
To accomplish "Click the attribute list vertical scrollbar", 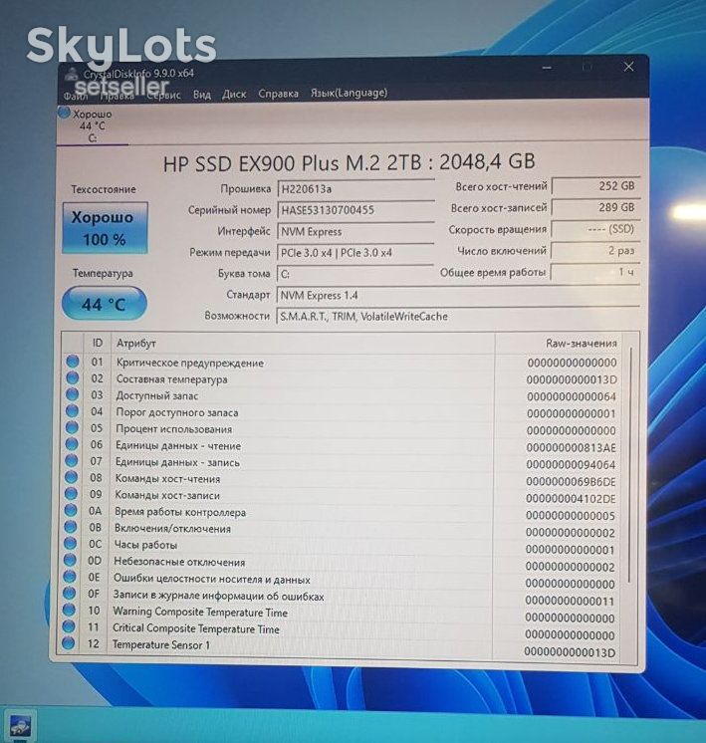I will [630, 465].
